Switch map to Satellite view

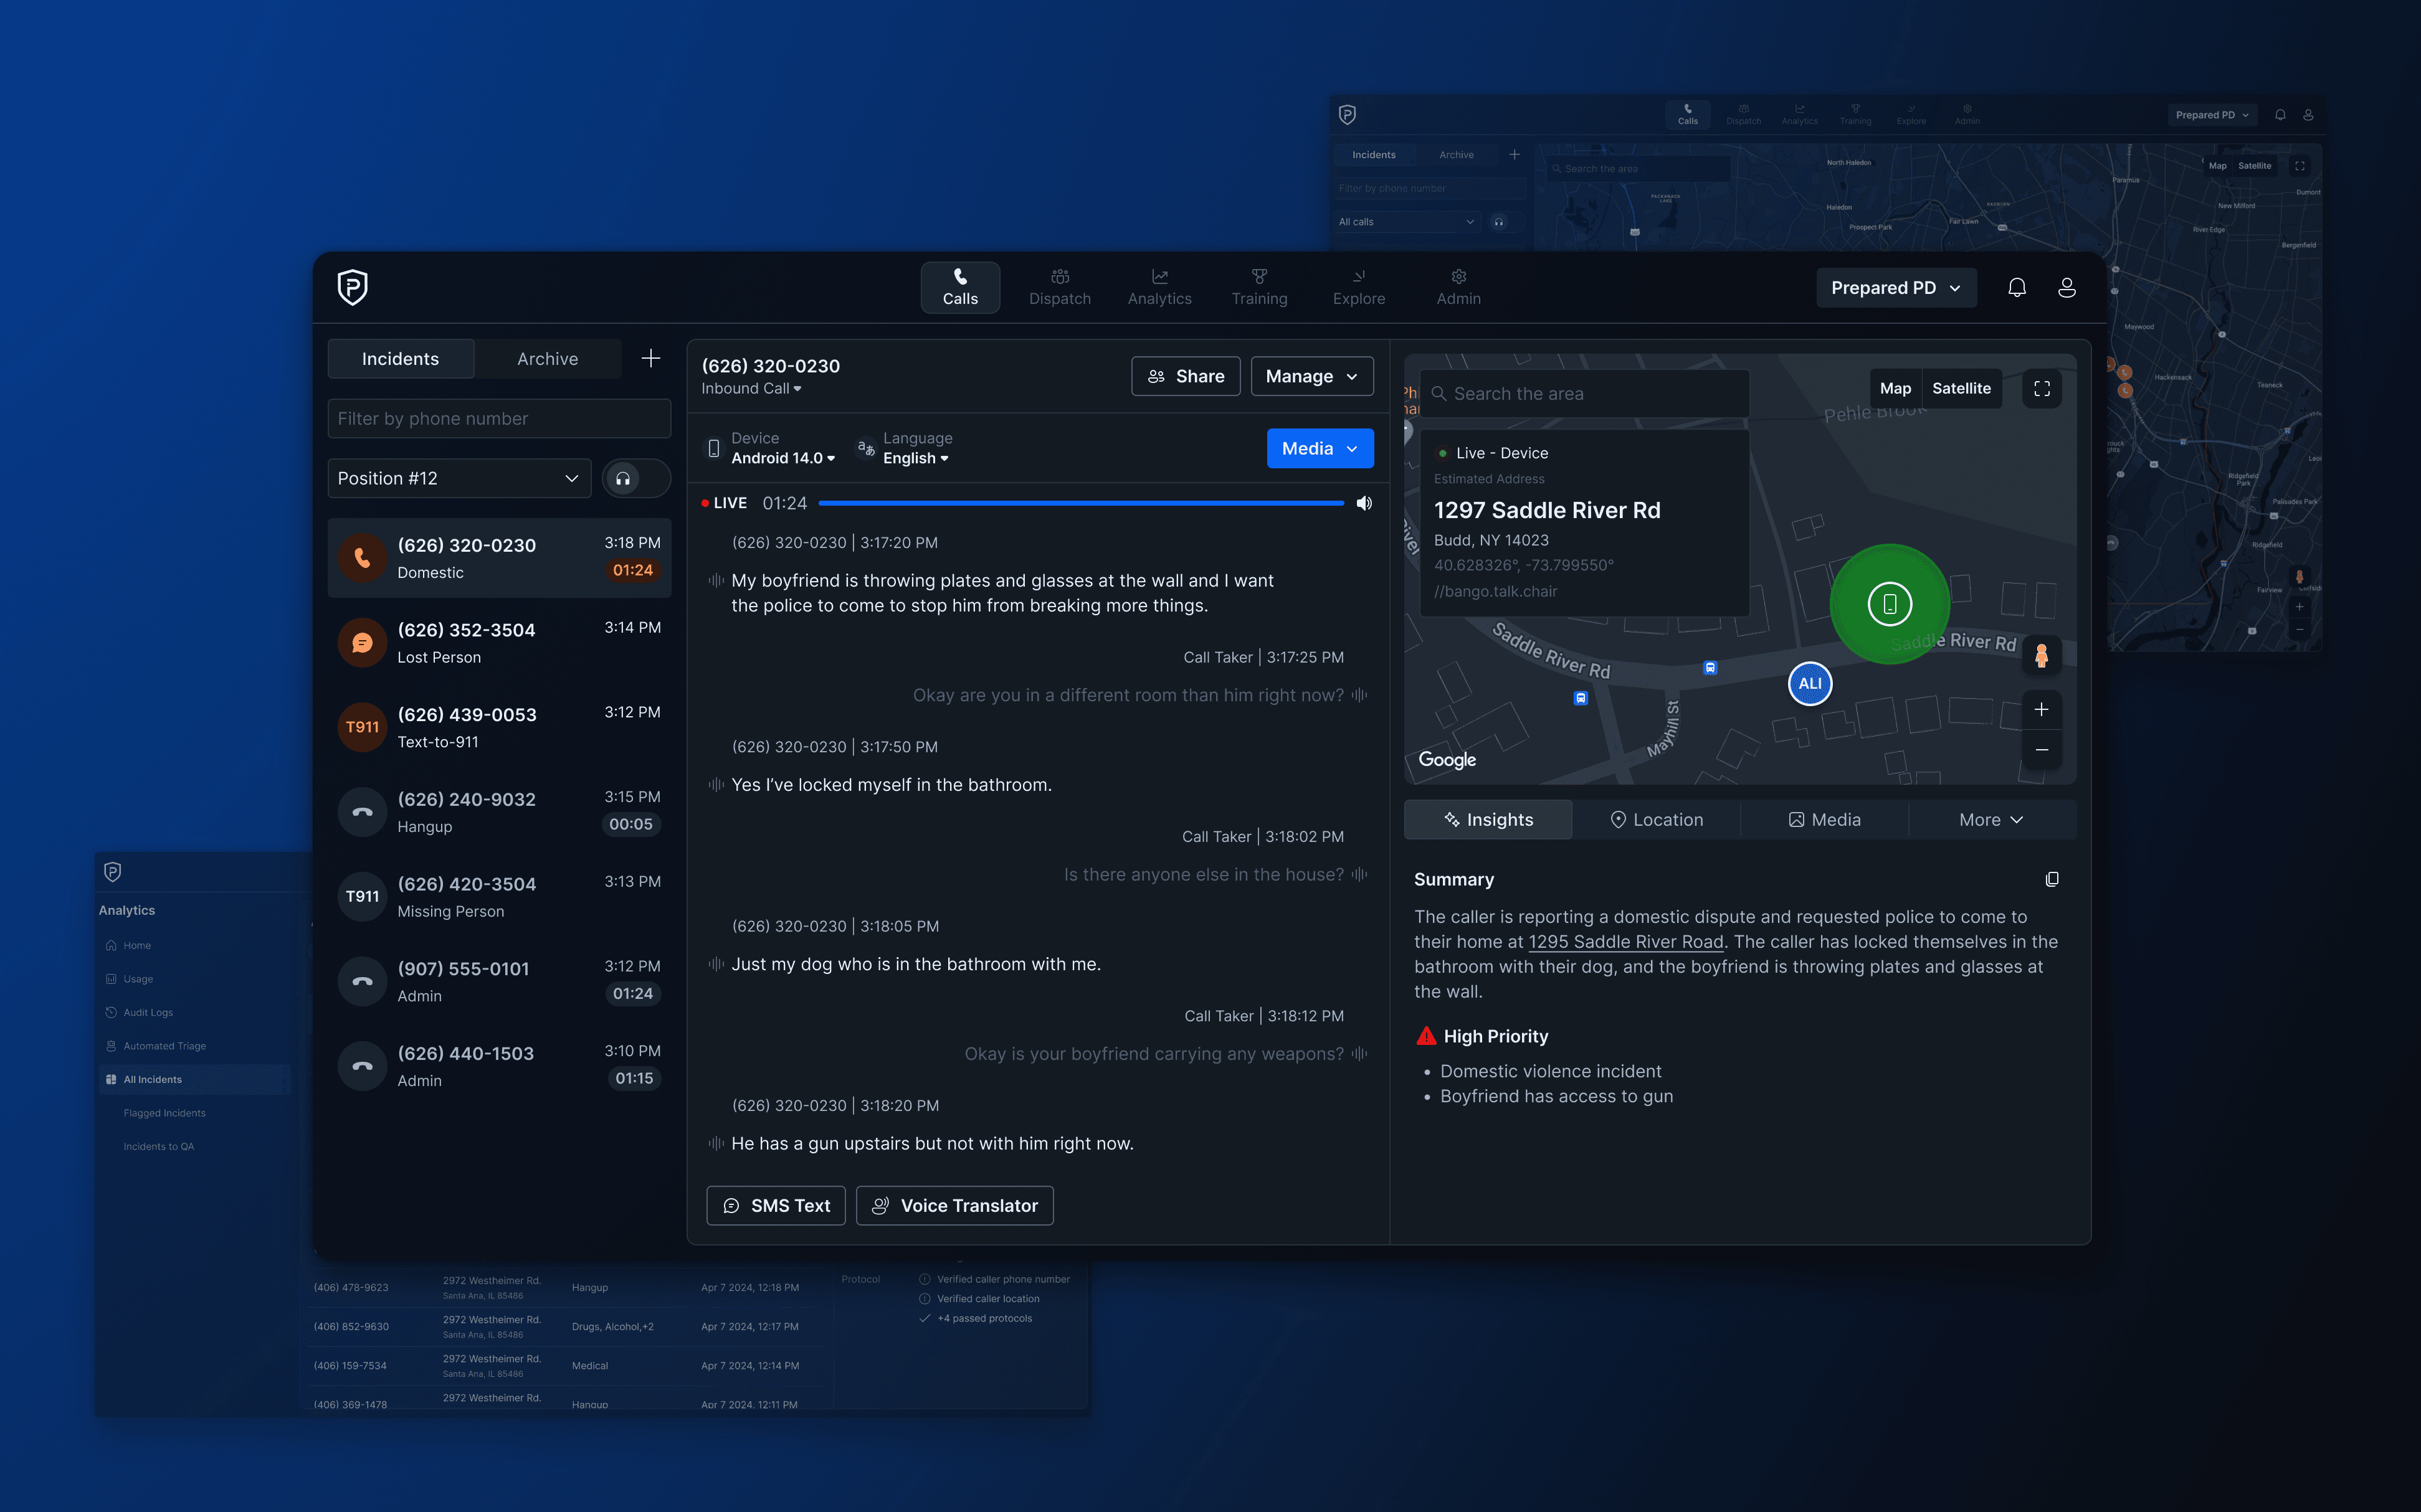coord(1961,388)
